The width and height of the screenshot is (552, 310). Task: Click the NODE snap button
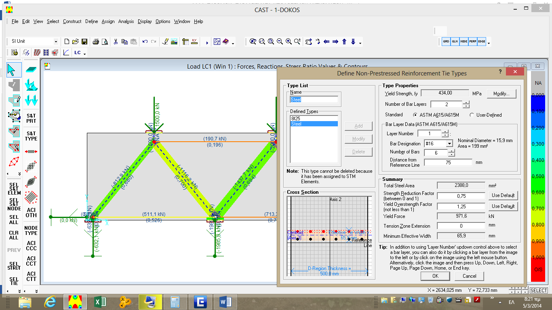pyautogui.click(x=464, y=42)
